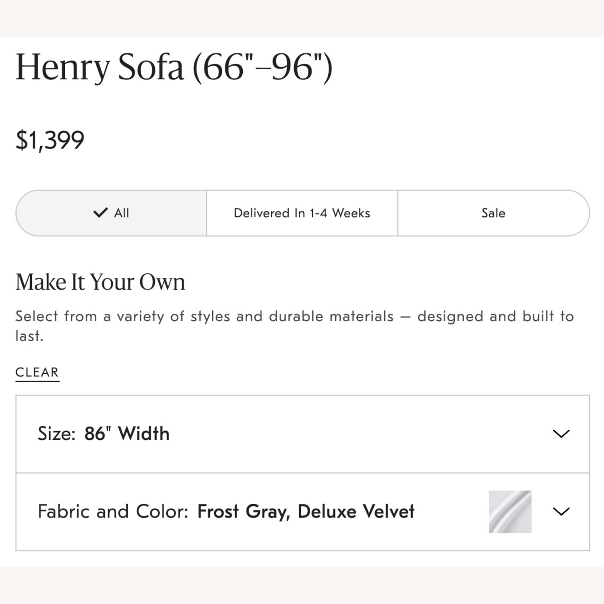604x604 pixels.
Task: Click the underlined CLEAR text link
Action: [x=37, y=372]
